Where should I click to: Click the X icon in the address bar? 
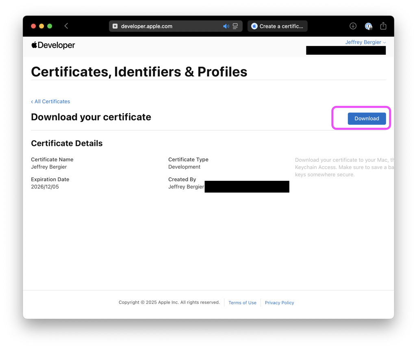(115, 26)
